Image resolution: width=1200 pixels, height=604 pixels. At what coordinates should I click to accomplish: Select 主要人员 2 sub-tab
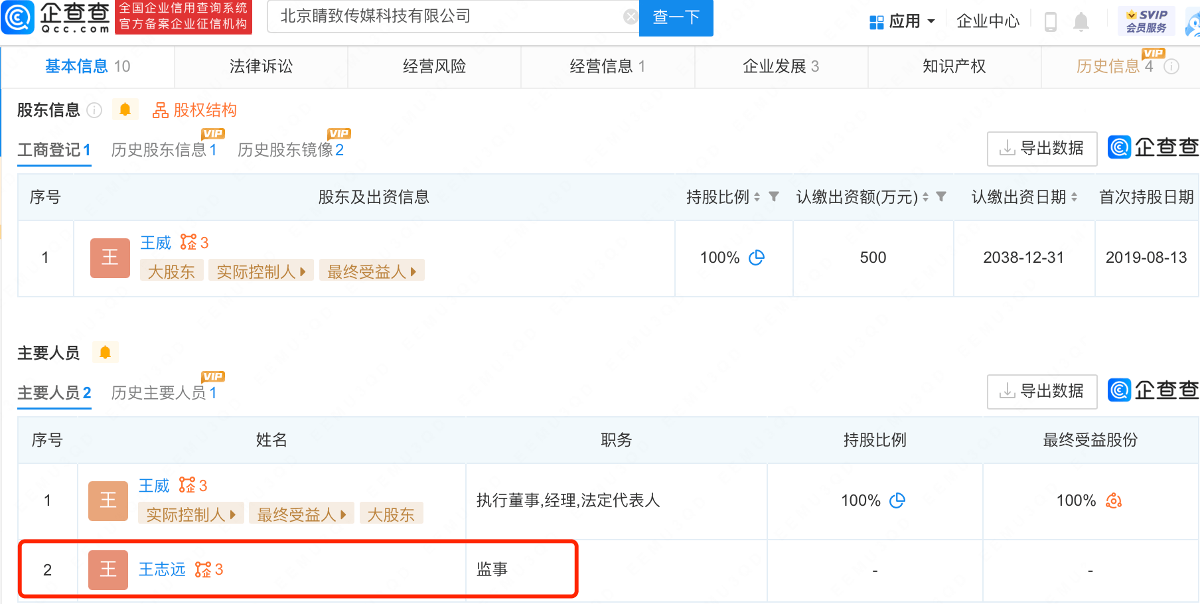click(x=54, y=393)
